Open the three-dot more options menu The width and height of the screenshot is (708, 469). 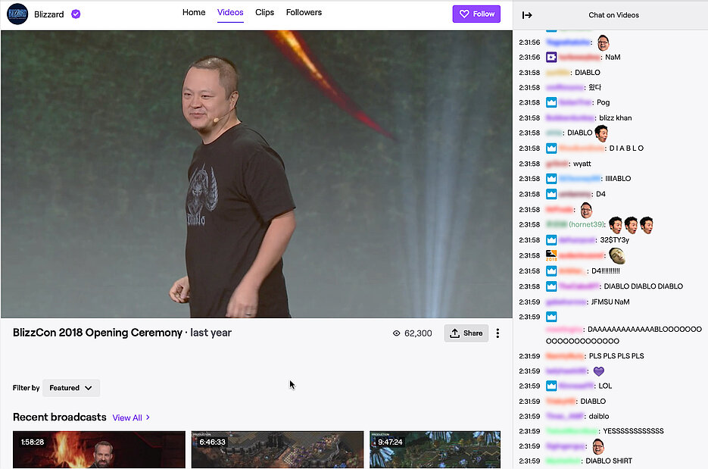click(497, 333)
